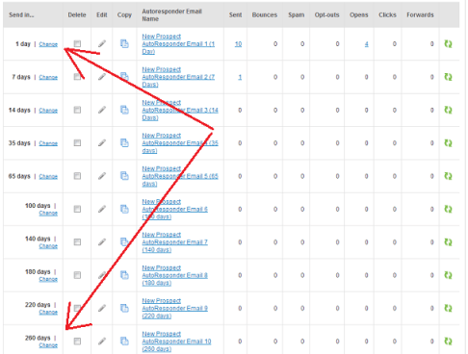
Task: Check the delete box for 100 days email
Action: point(77,209)
